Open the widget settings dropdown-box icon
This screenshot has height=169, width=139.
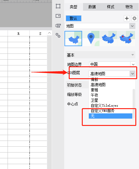coord(58,16)
